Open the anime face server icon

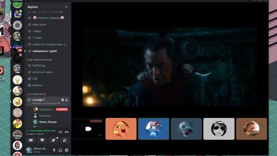tap(17, 91)
